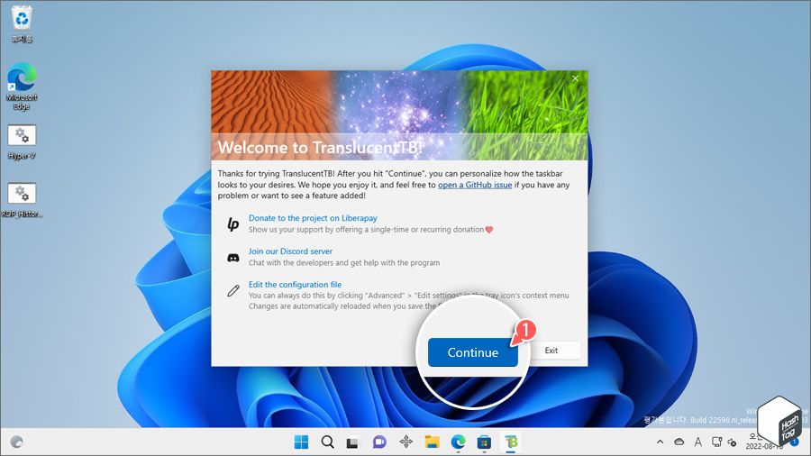Click the Continue button

tap(473, 352)
